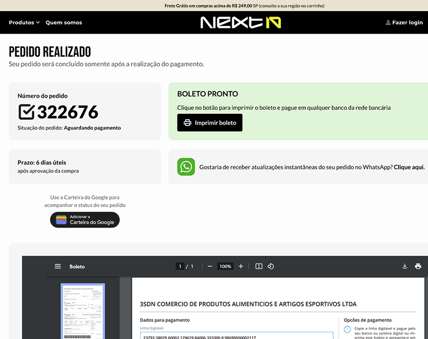Click the 100% zoom level field
The width and height of the screenshot is (428, 339).
(225, 266)
